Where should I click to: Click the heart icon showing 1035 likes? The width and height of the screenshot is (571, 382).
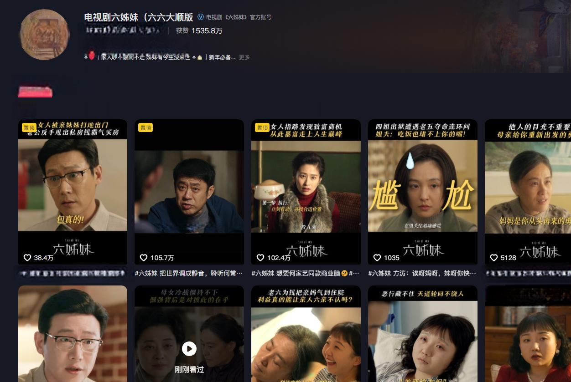[377, 258]
